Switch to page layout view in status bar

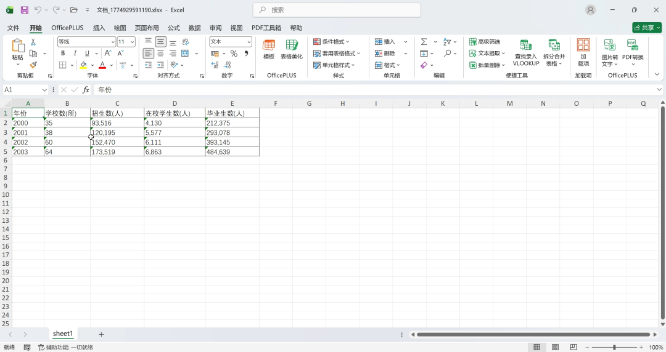[554, 347]
